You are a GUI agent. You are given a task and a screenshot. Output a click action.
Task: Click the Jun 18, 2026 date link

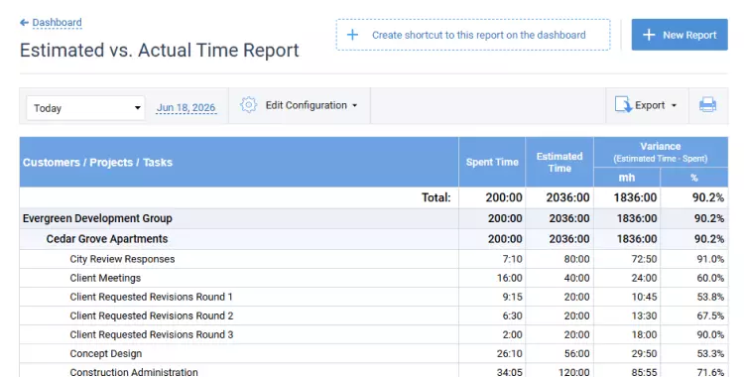click(x=186, y=108)
